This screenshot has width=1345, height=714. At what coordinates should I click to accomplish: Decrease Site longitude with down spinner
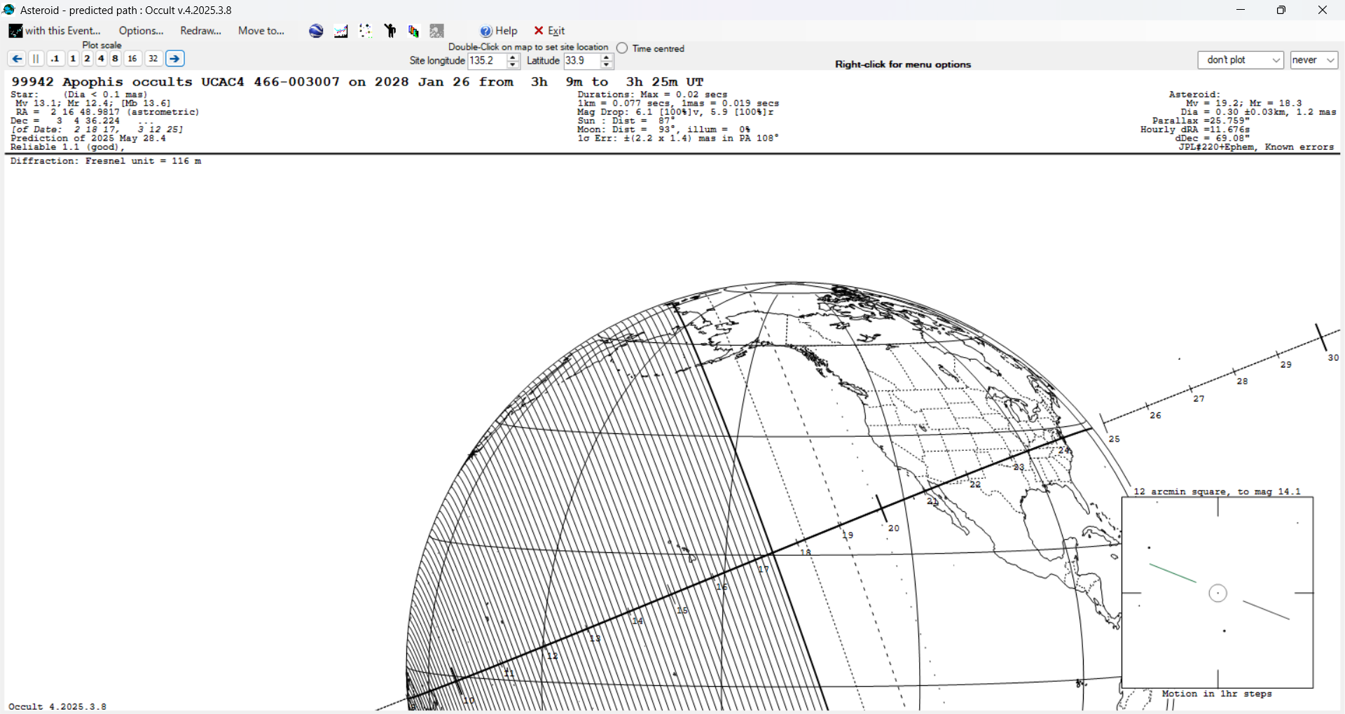pos(513,65)
